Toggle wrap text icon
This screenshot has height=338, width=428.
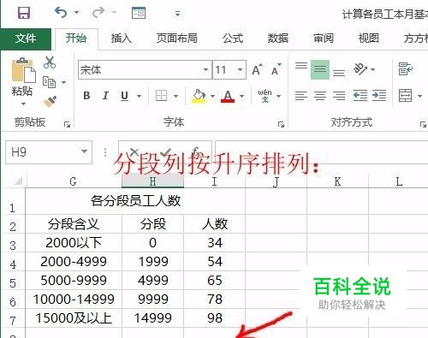pos(406,69)
